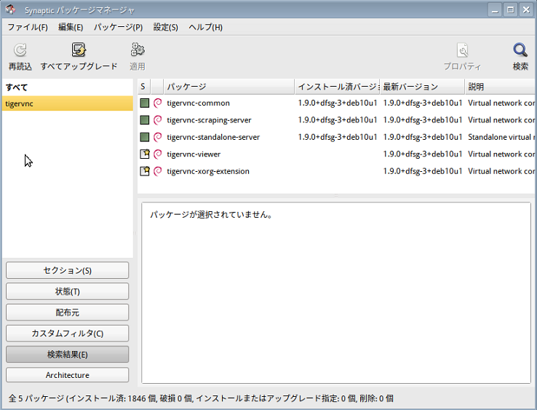The width and height of the screenshot is (537, 410).
Task: Minimize the Synaptic window
Action: coord(495,9)
